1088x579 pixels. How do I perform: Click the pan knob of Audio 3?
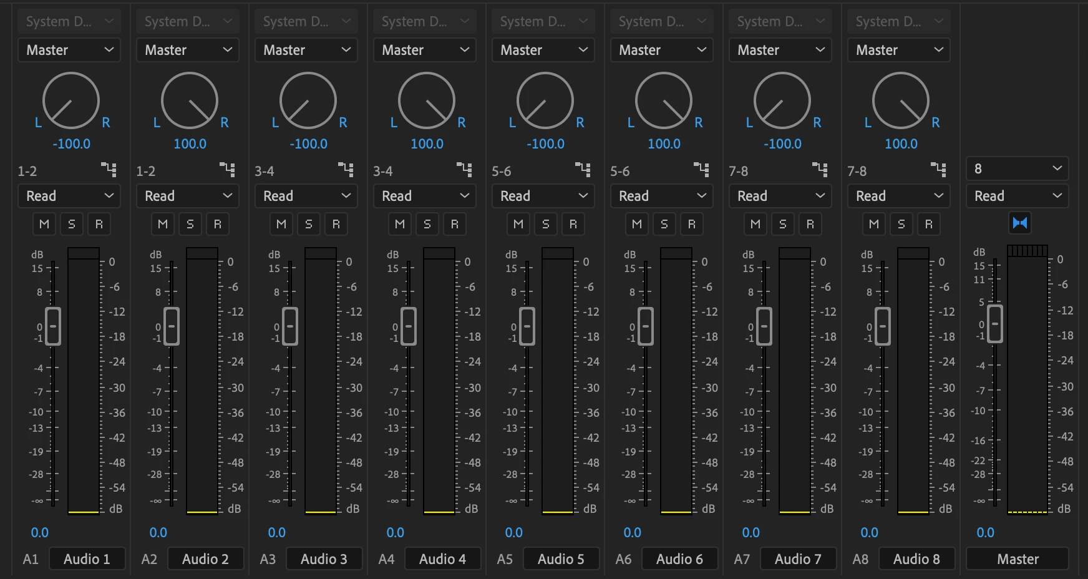[308, 100]
